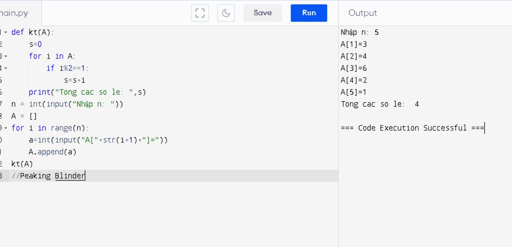
Task: Switch to dark mode with moon icon
Action: pyautogui.click(x=226, y=13)
